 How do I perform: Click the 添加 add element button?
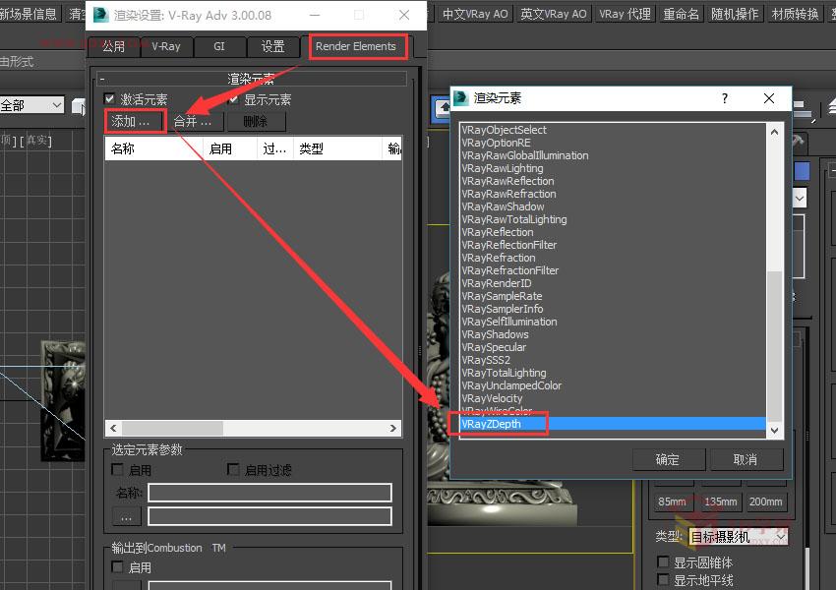(x=133, y=121)
